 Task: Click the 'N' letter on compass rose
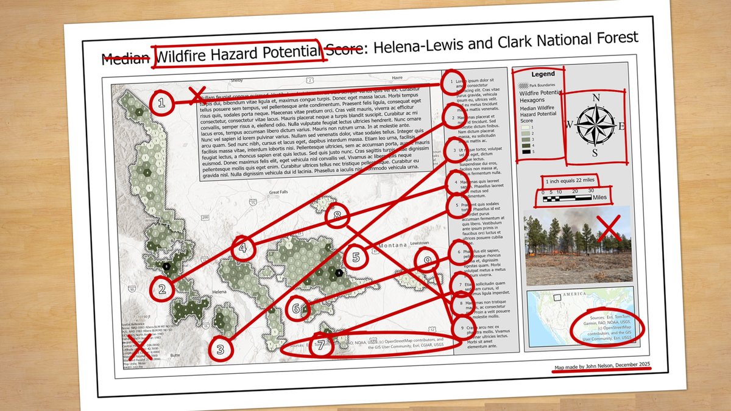pyautogui.click(x=596, y=97)
